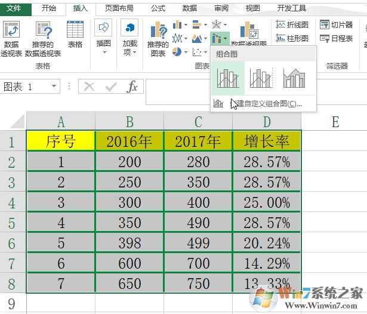Expand the area chart dropdown arrow
Viewport: 367px width, 314px height.
pyautogui.click(x=205, y=38)
